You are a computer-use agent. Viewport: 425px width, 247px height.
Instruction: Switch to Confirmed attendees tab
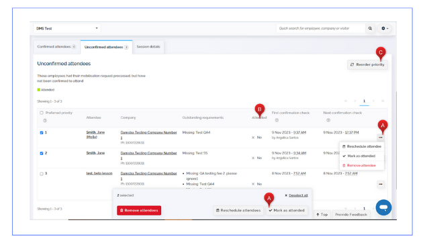pyautogui.click(x=56, y=47)
